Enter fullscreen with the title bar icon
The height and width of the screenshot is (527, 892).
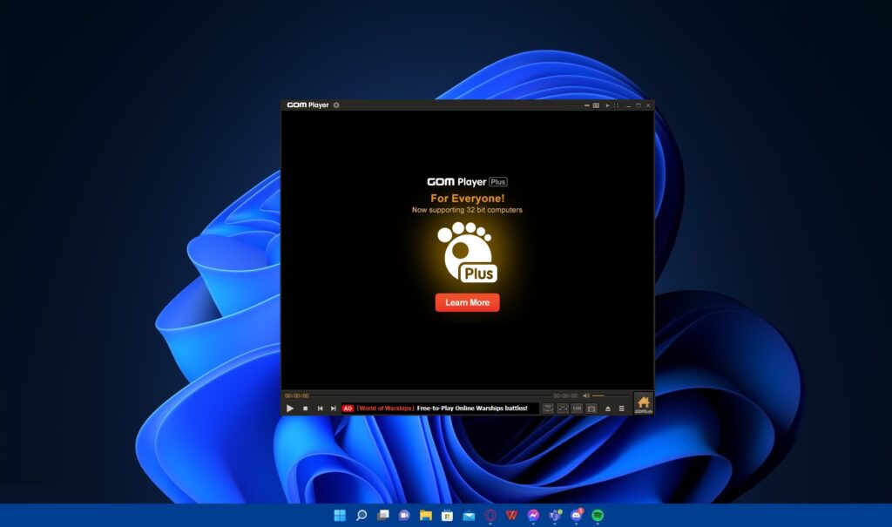point(616,105)
